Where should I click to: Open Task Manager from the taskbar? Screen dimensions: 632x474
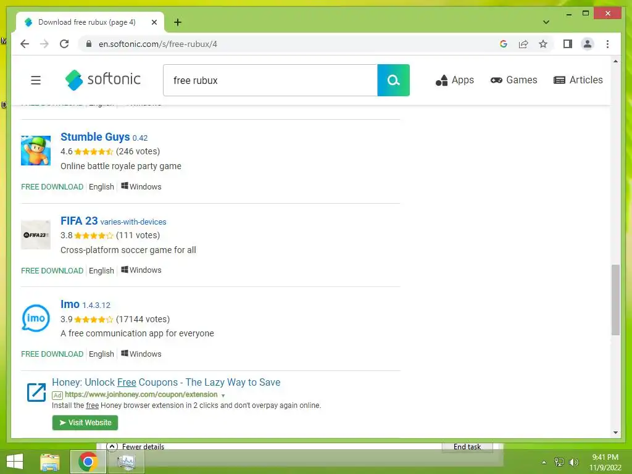(126, 462)
